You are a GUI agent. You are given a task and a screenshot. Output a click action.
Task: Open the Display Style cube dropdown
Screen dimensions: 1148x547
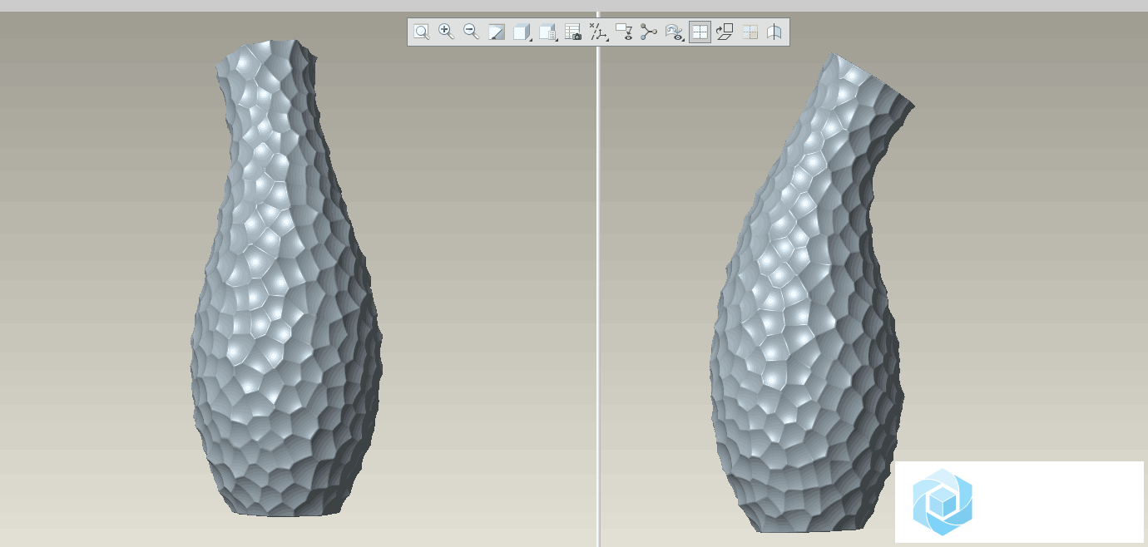(x=522, y=32)
